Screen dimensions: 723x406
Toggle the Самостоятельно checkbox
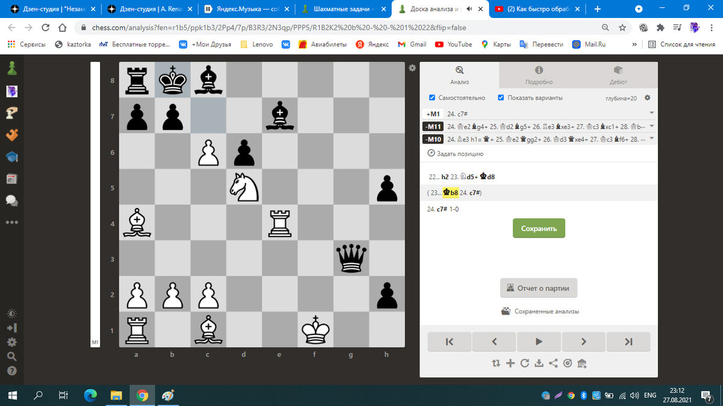coord(432,97)
